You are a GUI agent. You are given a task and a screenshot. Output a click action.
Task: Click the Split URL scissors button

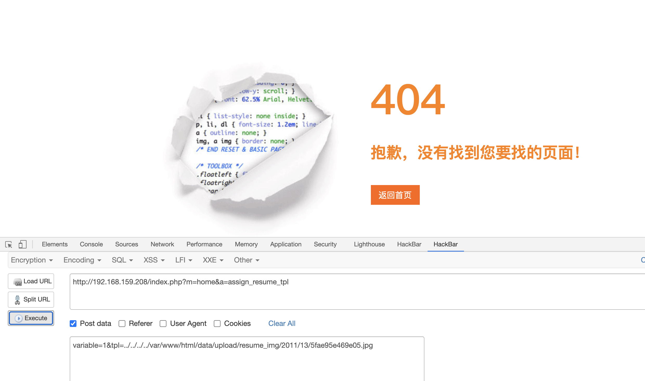point(31,299)
